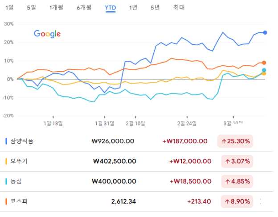
Task: Show the 6개월 chart range
Action: click(x=84, y=8)
